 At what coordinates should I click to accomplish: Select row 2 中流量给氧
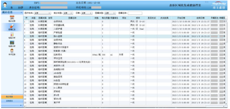[x=124, y=25]
